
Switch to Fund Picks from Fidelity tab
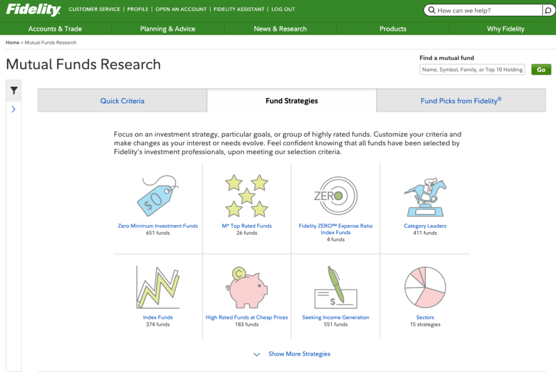coord(460,101)
